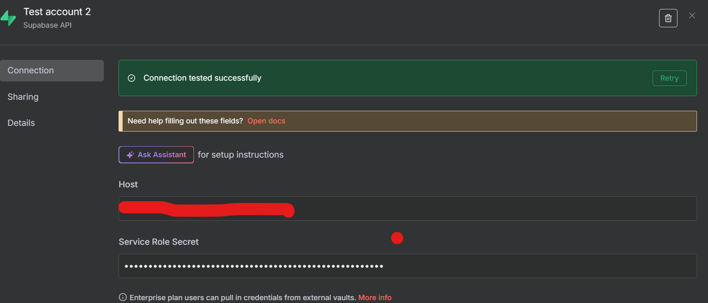The image size is (708, 303).
Task: Click the info icon beside Enterprise plan note
Action: [x=123, y=297]
